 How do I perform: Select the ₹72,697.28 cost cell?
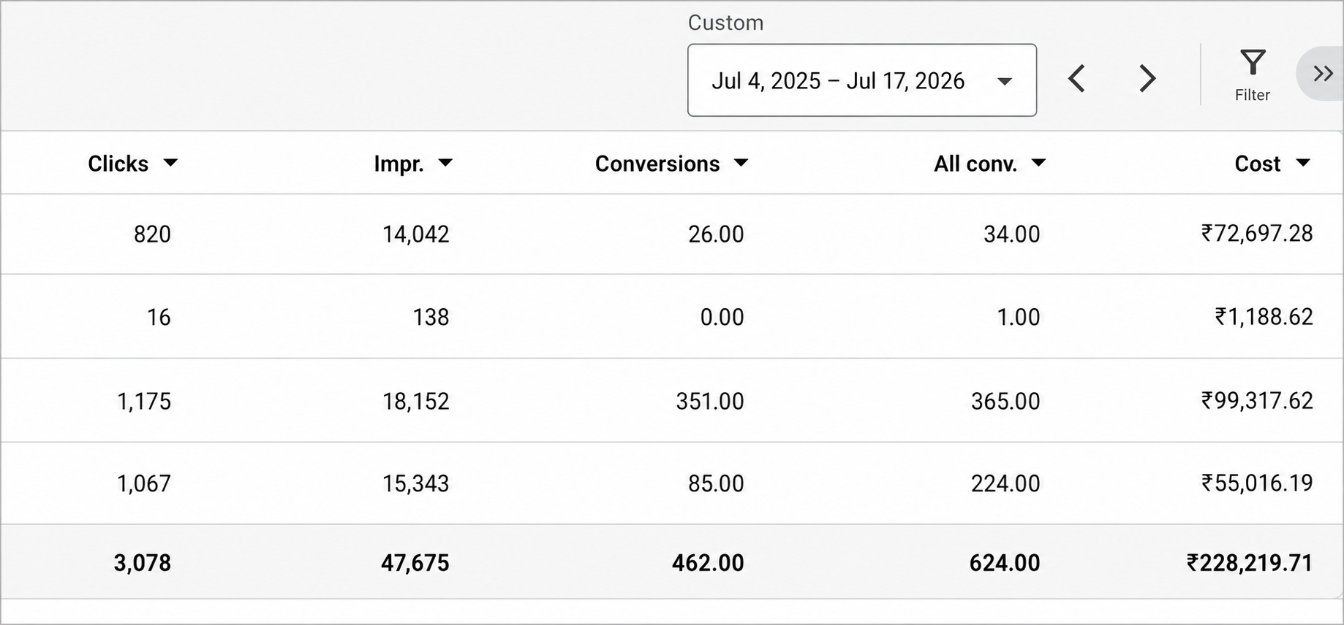[1257, 234]
